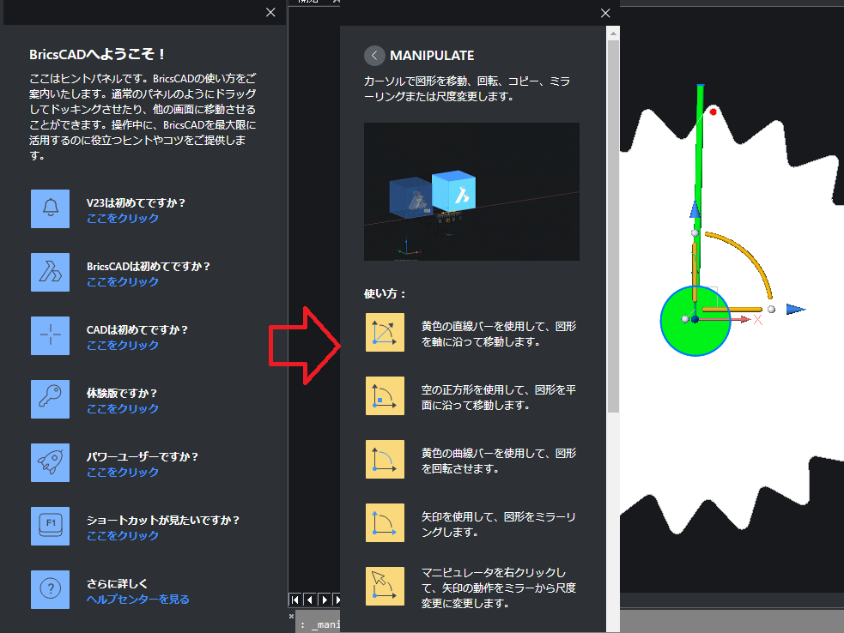Click the MANIPULATE panel scrollbar thumb
The width and height of the screenshot is (844, 633).
[x=613, y=226]
